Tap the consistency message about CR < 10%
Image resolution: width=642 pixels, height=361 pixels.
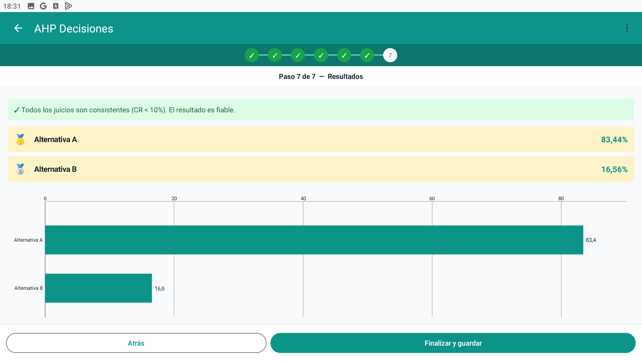tap(321, 110)
